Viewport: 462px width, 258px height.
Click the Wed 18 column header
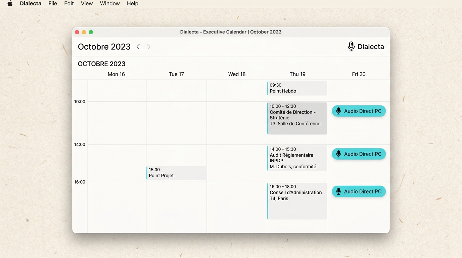237,74
